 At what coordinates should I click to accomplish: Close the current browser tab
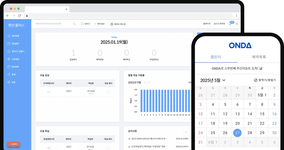[66, 9]
